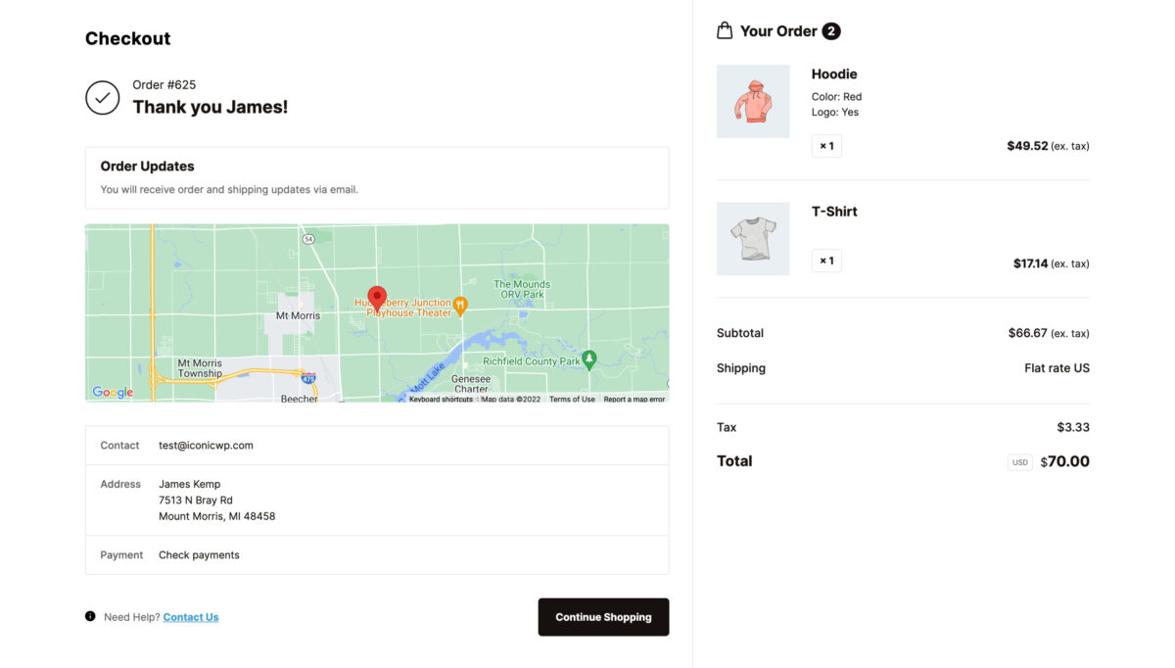Click the order count badge showing 2
The image size is (1175, 668).
coord(830,30)
